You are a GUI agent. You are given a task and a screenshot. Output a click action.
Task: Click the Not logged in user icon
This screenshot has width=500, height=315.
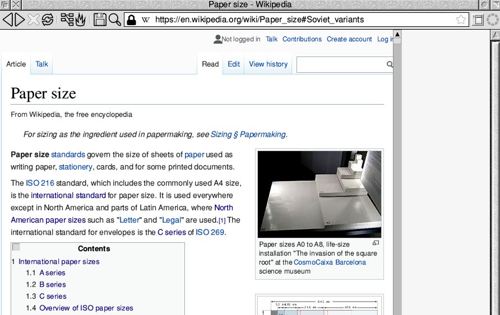point(218,39)
